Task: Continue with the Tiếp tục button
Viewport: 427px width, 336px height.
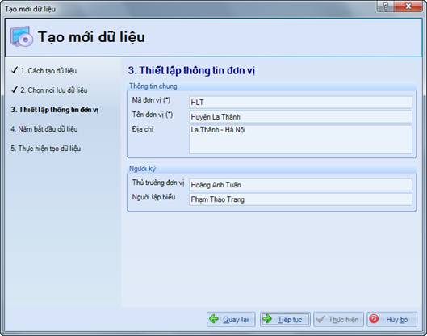Action: tap(285, 319)
